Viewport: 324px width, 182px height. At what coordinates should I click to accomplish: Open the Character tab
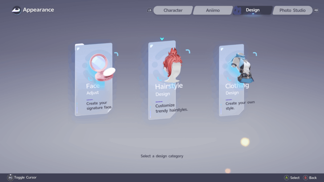tap(173, 10)
